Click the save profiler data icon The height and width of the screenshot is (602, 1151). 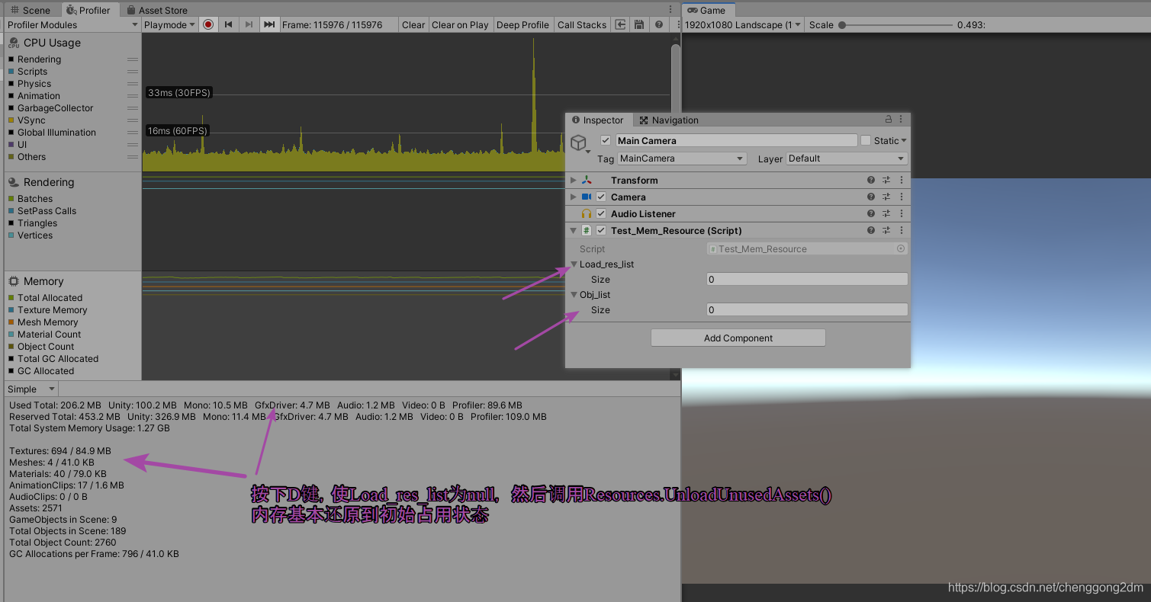[638, 24]
